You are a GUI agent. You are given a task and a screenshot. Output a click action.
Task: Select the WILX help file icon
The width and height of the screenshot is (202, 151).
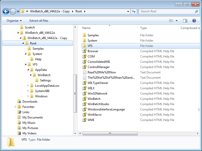click(x=85, y=88)
